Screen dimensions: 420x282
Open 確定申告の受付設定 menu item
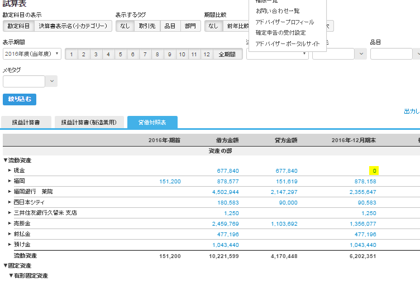(280, 32)
